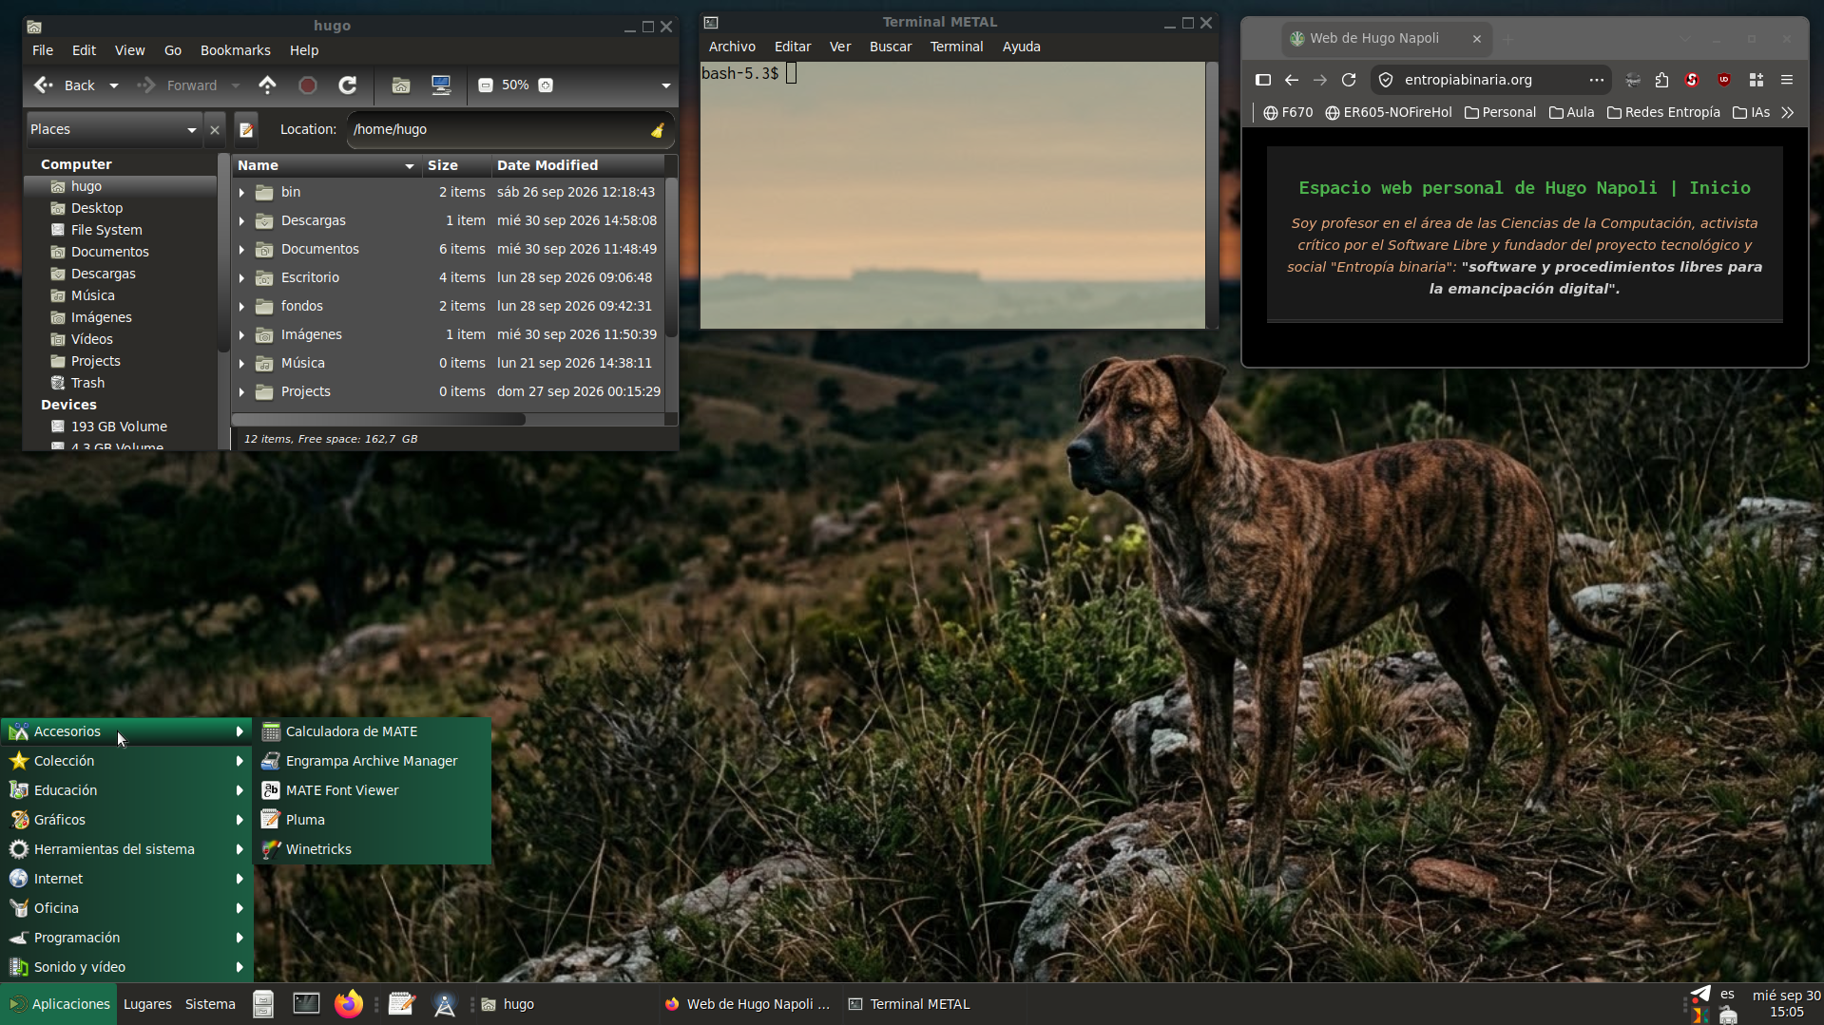
Task: Open the Computer toolbar icon
Action: [441, 85]
